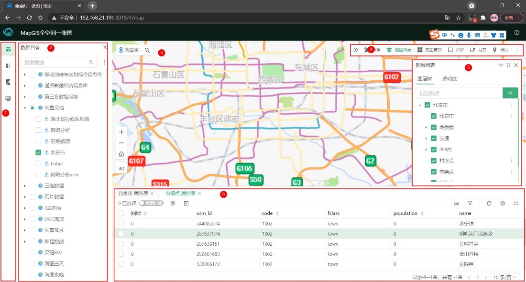This screenshot has height=282, width=526.
Task: Open the 10 条/页 page size dropdown
Action: point(504,277)
